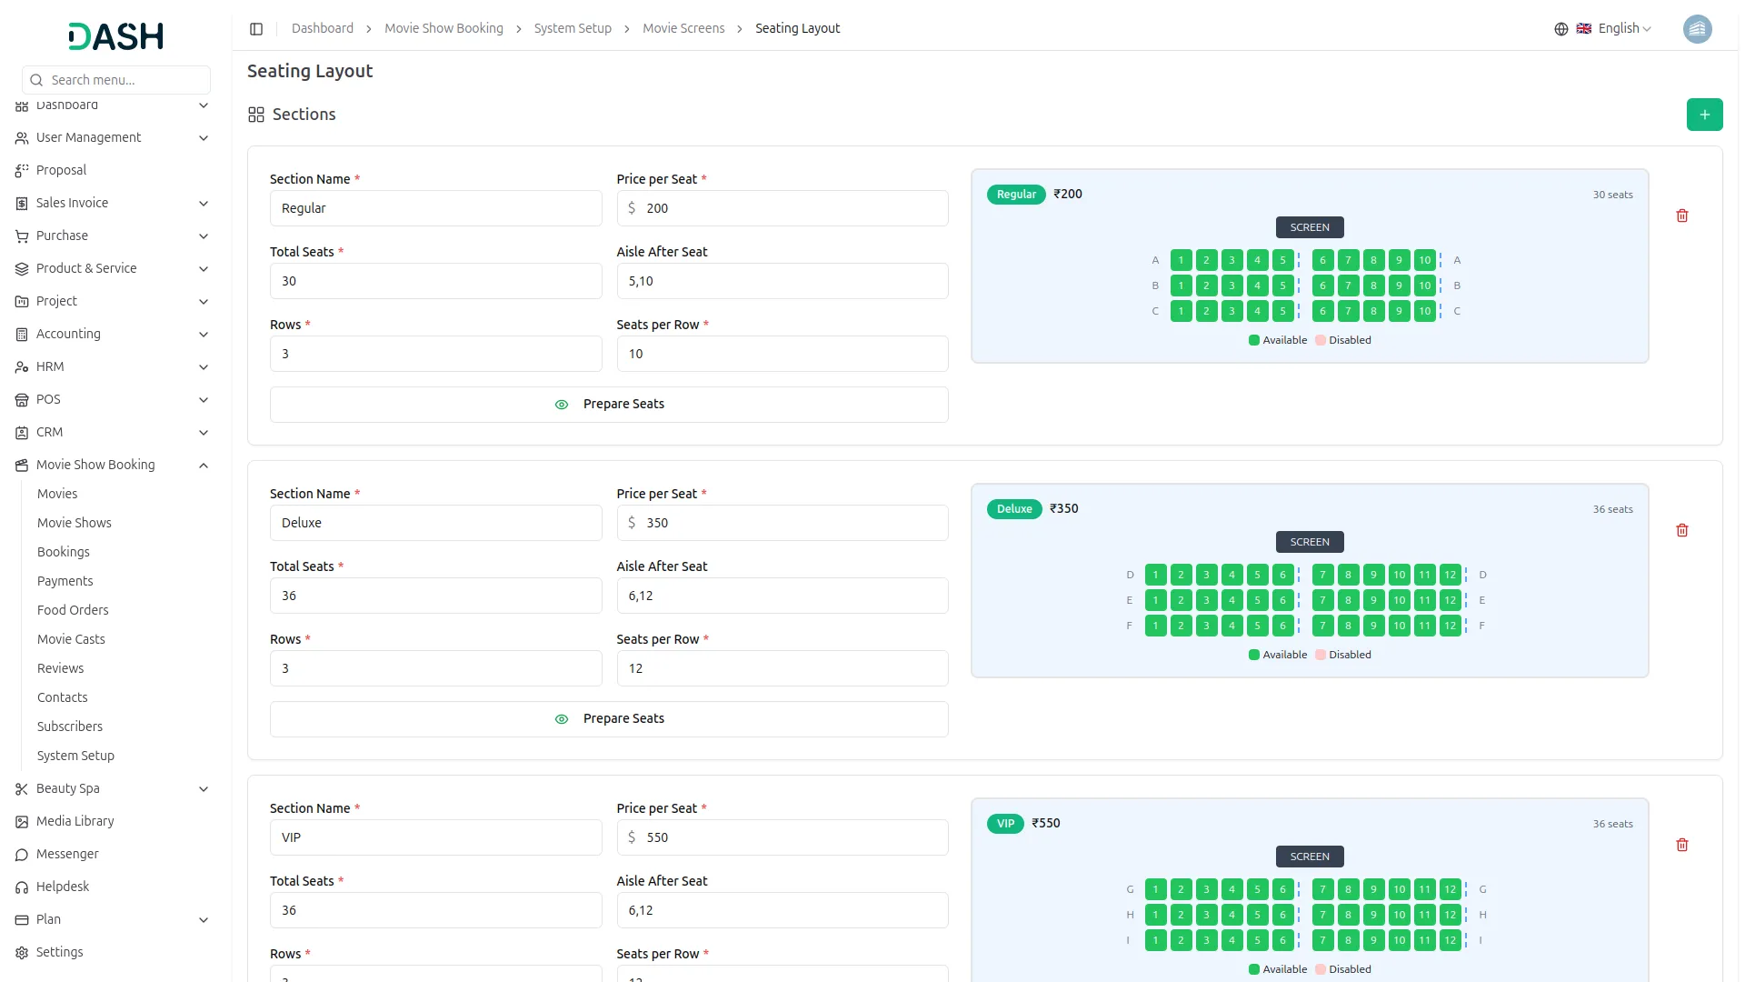Click Prepare Seats for Regular section
This screenshot has height=982, width=1745.
pos(609,404)
